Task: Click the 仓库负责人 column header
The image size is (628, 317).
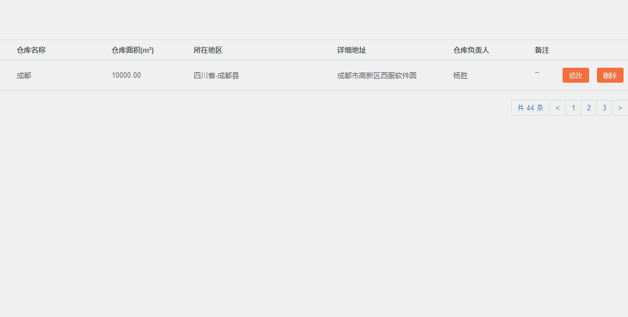Action: (471, 50)
